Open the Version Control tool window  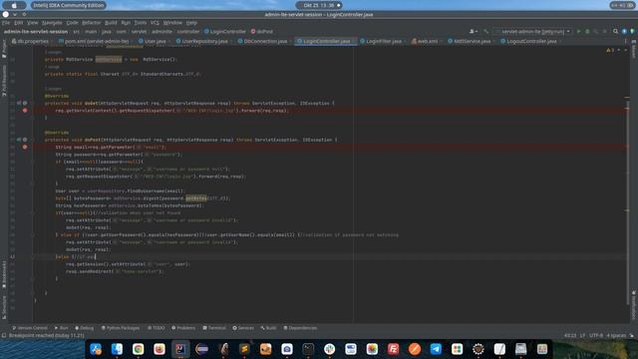tap(30, 328)
